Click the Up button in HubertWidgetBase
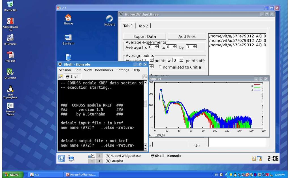The width and height of the screenshot is (290, 178). pyautogui.click(x=197, y=145)
